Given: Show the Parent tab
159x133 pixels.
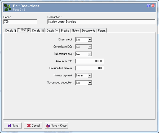Looking at the screenshot, I should [101, 31].
